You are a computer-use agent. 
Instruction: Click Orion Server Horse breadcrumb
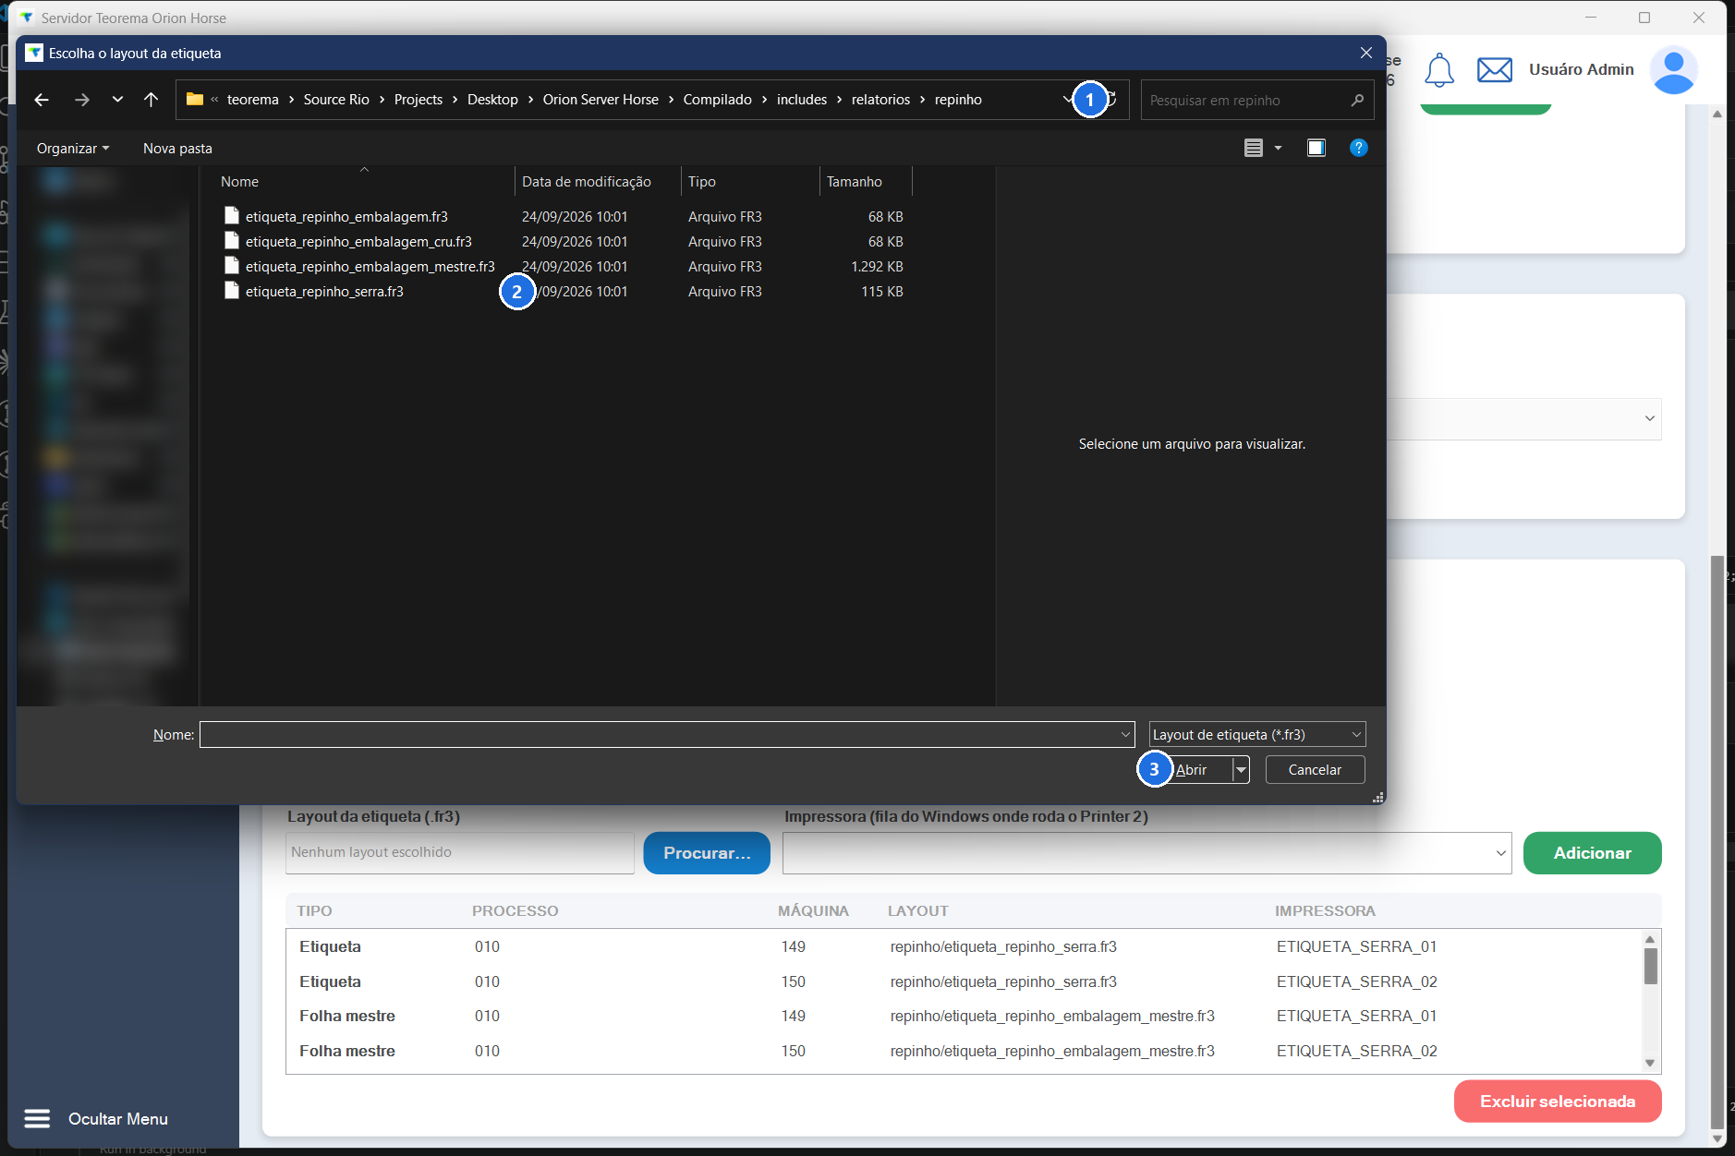click(x=601, y=100)
